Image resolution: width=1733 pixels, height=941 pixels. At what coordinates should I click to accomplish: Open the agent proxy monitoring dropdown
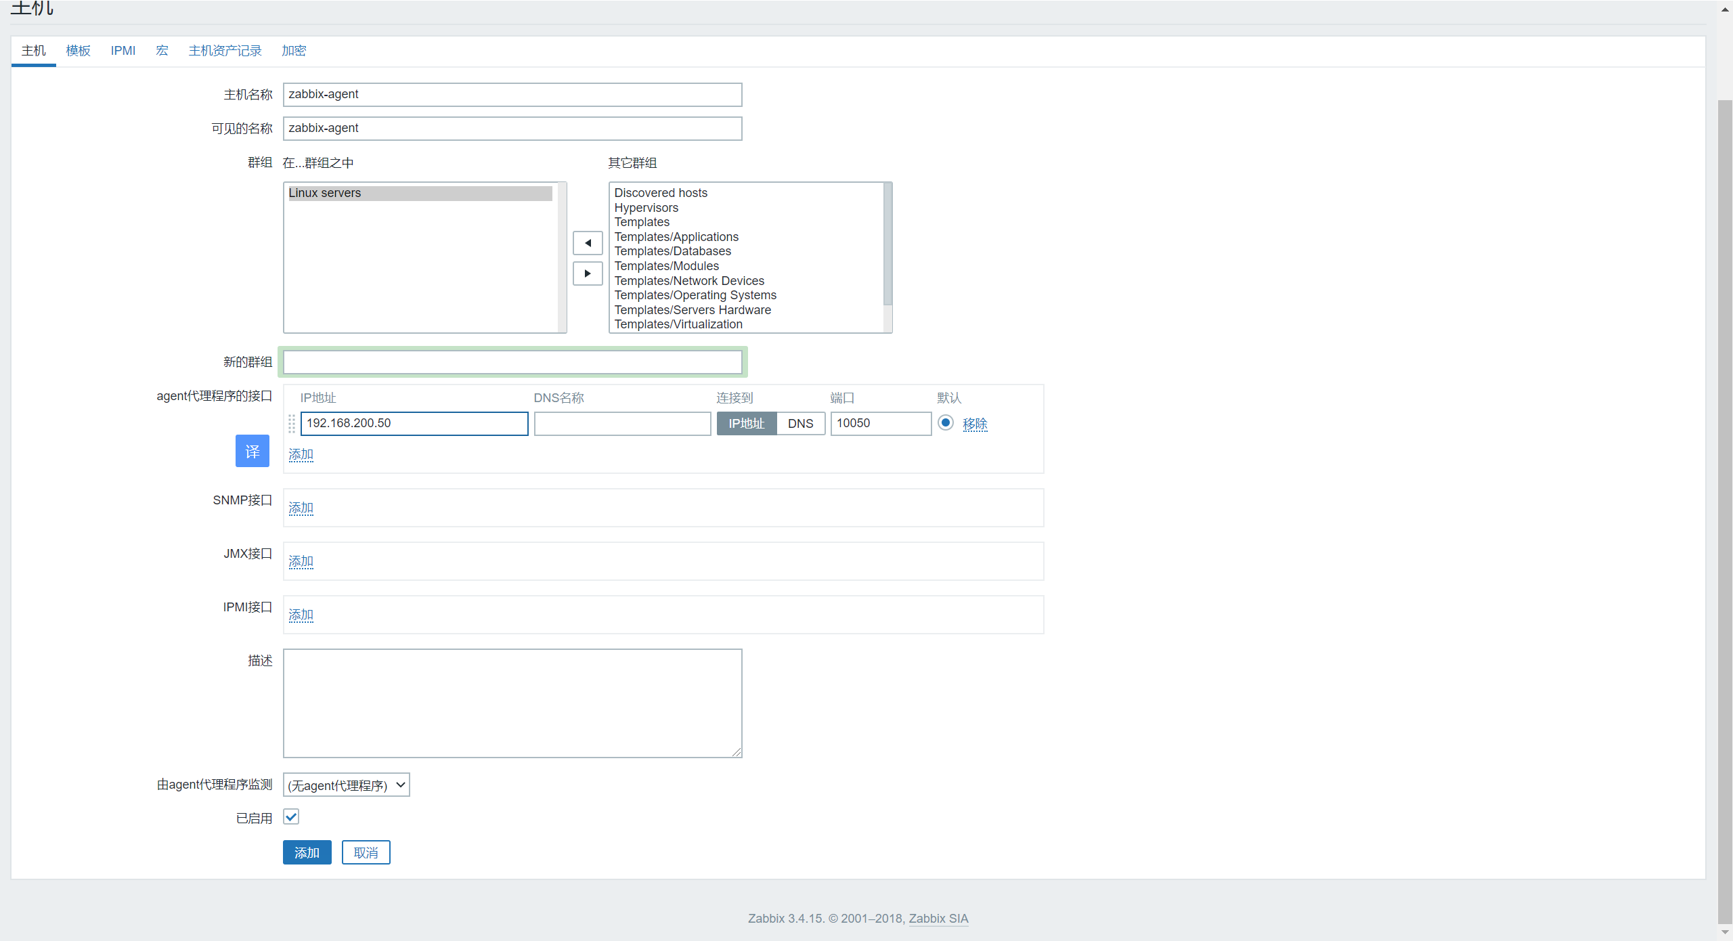tap(346, 785)
